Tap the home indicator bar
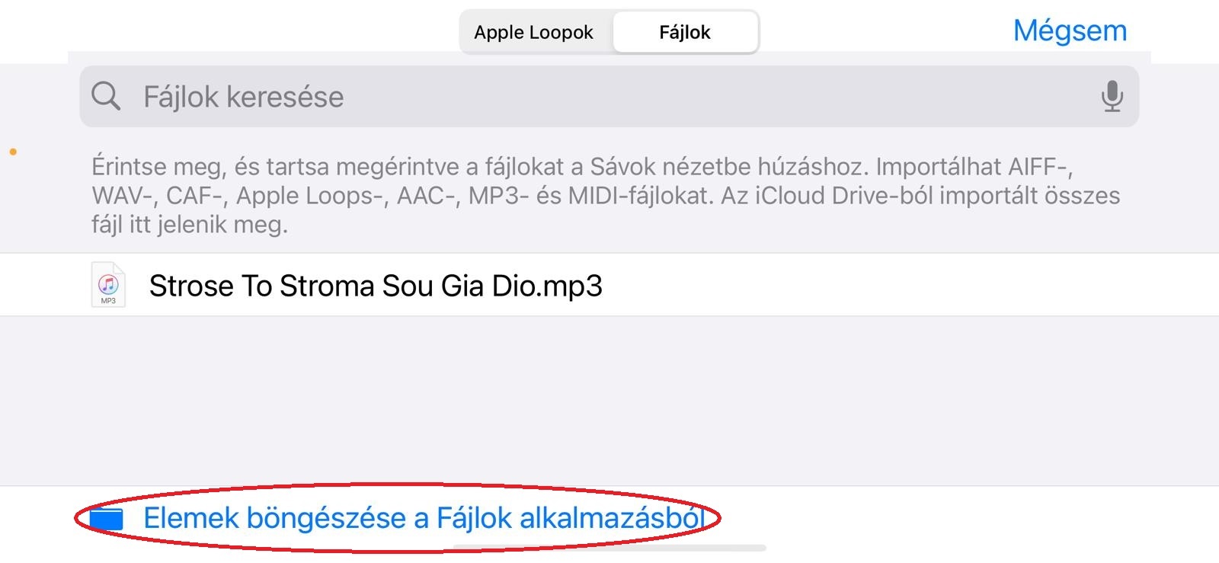Screen dimensions: 1219x563 (609, 548)
